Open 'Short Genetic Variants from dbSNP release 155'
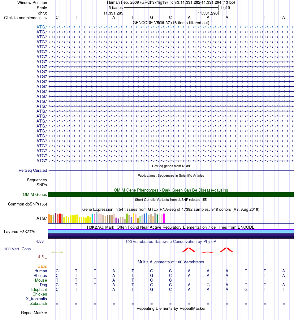The image size is (294, 320). point(171,200)
